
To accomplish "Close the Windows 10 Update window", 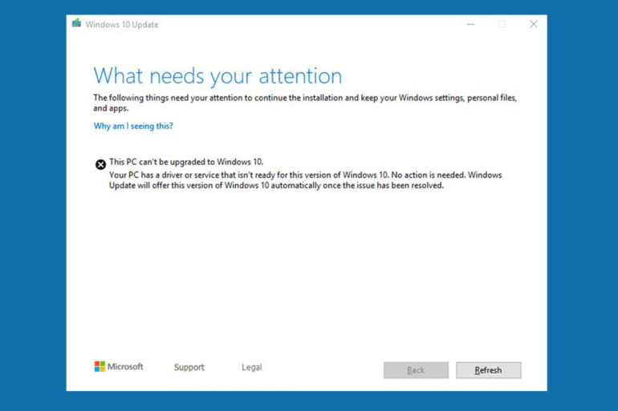I will pyautogui.click(x=533, y=24).
